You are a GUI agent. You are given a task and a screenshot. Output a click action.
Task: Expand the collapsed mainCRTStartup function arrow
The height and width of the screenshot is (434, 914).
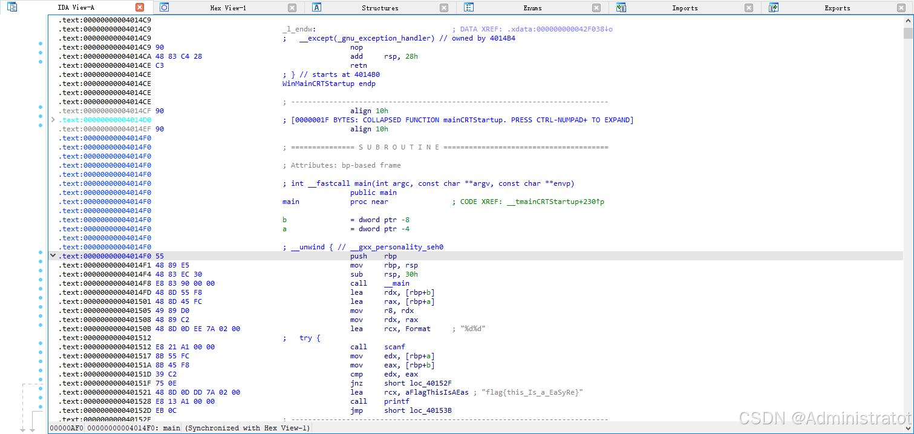click(53, 120)
